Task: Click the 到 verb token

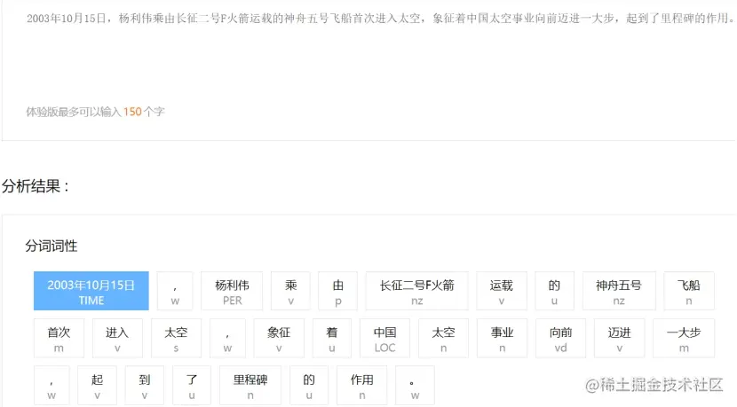Action: pos(145,386)
